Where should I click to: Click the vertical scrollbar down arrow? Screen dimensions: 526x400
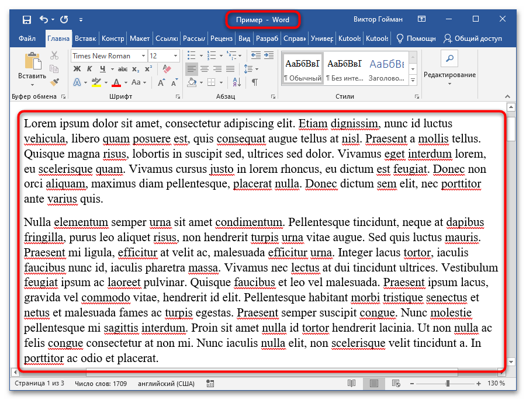pyautogui.click(x=511, y=362)
